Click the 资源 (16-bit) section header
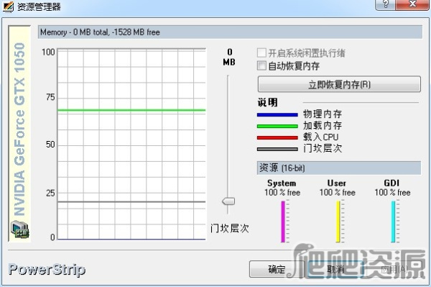The width and height of the screenshot is (431, 287). pyautogui.click(x=338, y=168)
